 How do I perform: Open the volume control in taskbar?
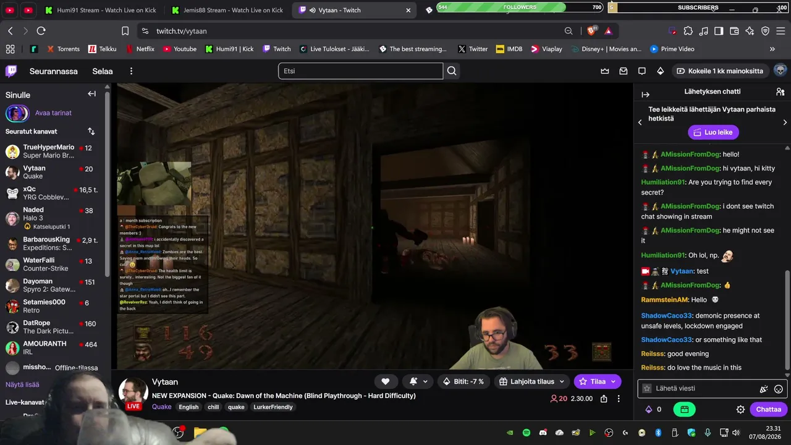point(737,433)
